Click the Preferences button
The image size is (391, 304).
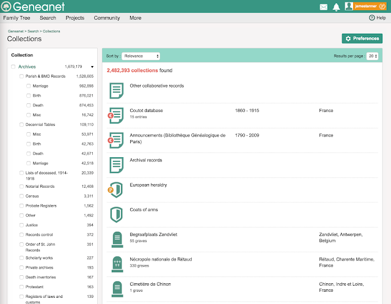(x=362, y=39)
